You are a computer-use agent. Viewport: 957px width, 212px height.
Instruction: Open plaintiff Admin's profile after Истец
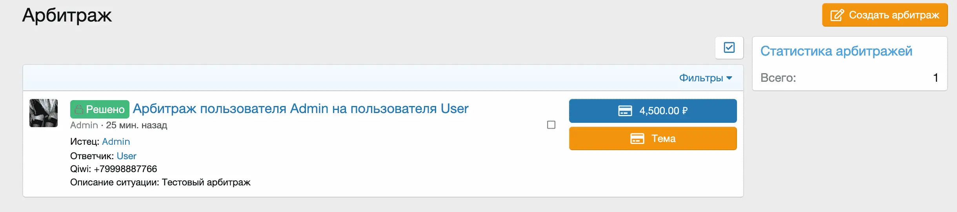116,142
